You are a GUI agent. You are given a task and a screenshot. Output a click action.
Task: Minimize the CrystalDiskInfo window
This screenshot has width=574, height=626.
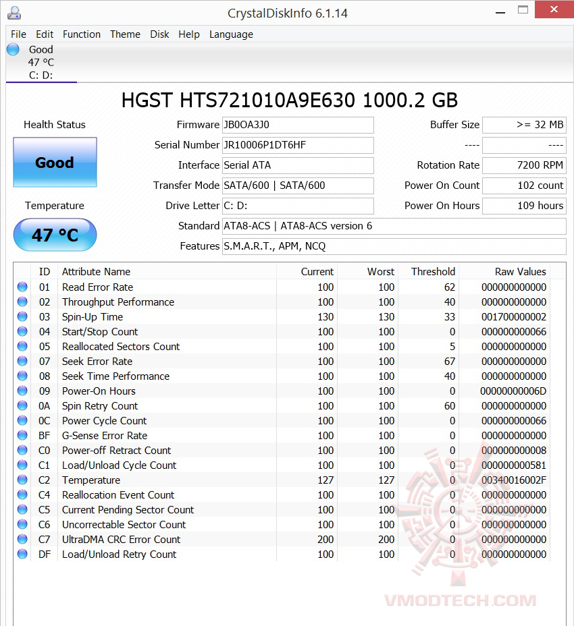(x=500, y=12)
